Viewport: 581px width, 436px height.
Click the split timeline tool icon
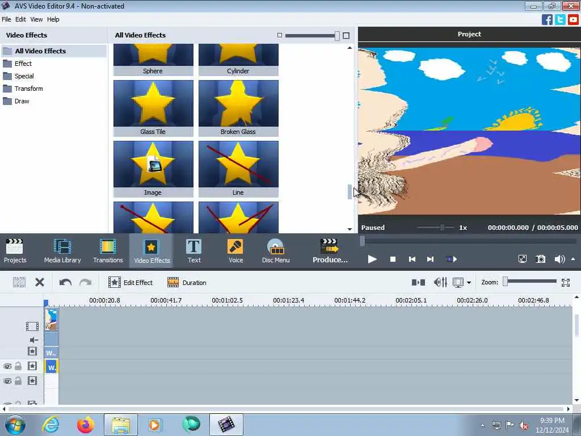click(x=19, y=283)
